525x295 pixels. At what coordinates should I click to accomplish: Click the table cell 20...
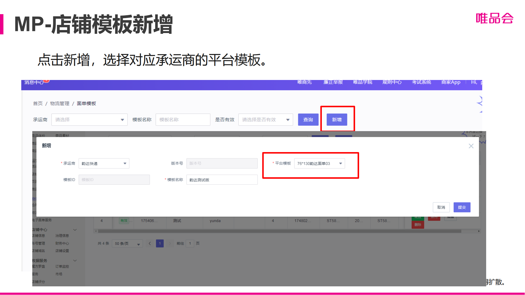pyautogui.click(x=359, y=221)
